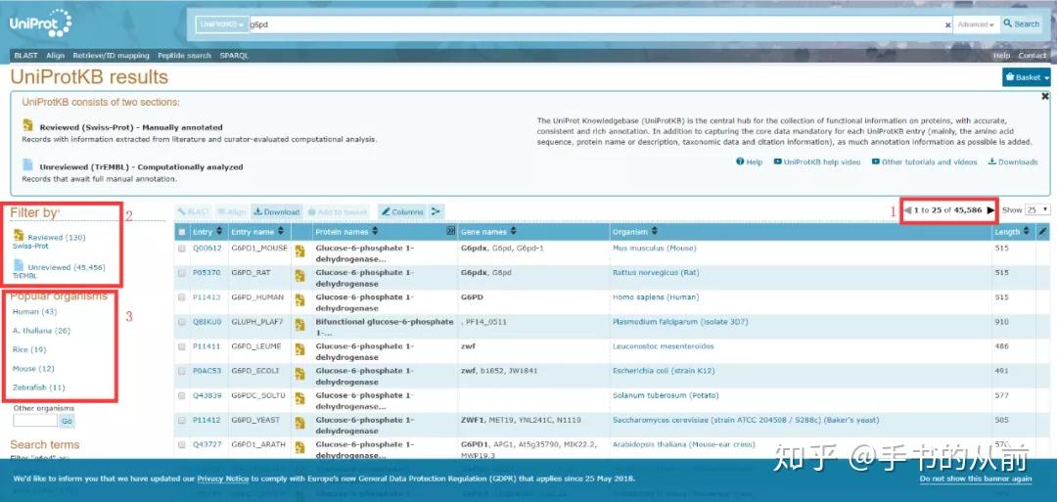The width and height of the screenshot is (1057, 502).
Task: Open SPARQL in the menu bar
Action: click(x=234, y=56)
